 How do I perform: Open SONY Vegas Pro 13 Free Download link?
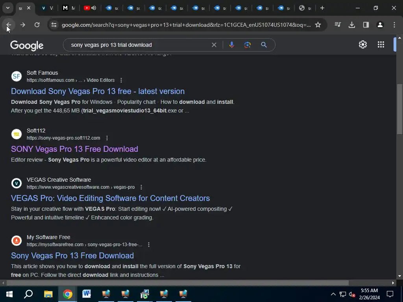tap(74, 149)
